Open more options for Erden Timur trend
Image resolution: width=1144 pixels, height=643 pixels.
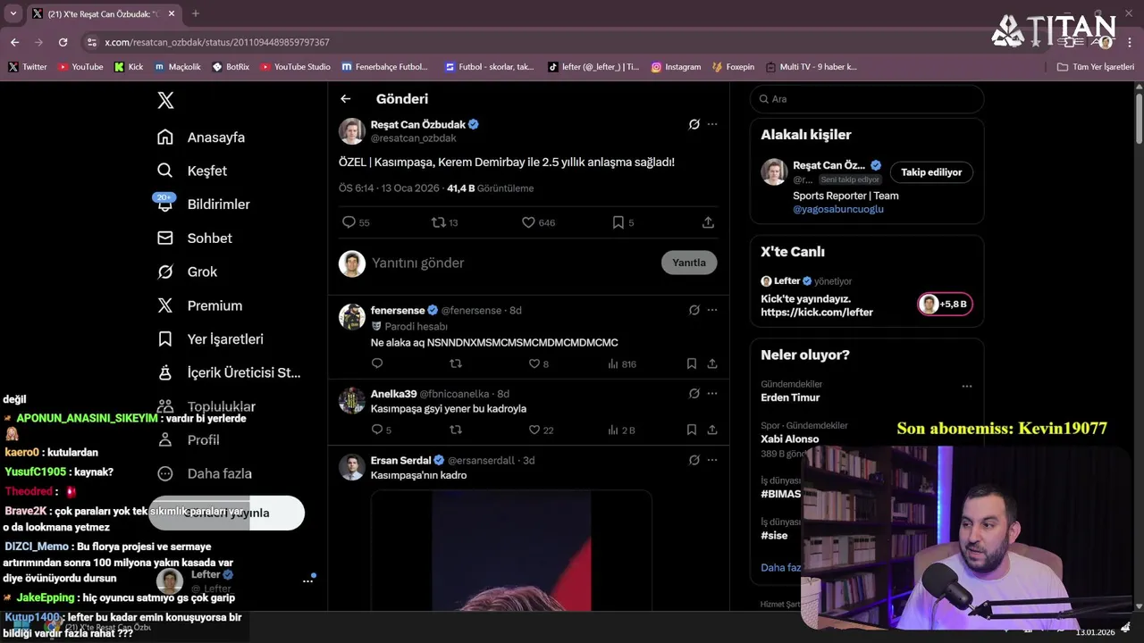point(966,387)
